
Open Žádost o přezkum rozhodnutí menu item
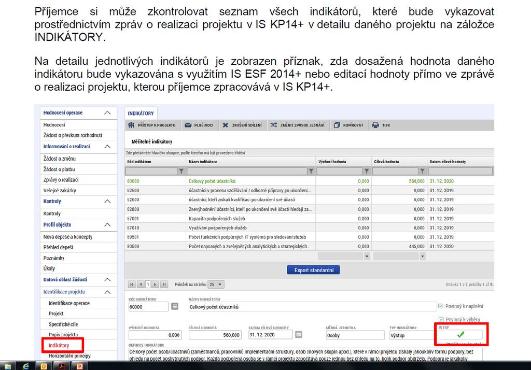[x=73, y=135]
